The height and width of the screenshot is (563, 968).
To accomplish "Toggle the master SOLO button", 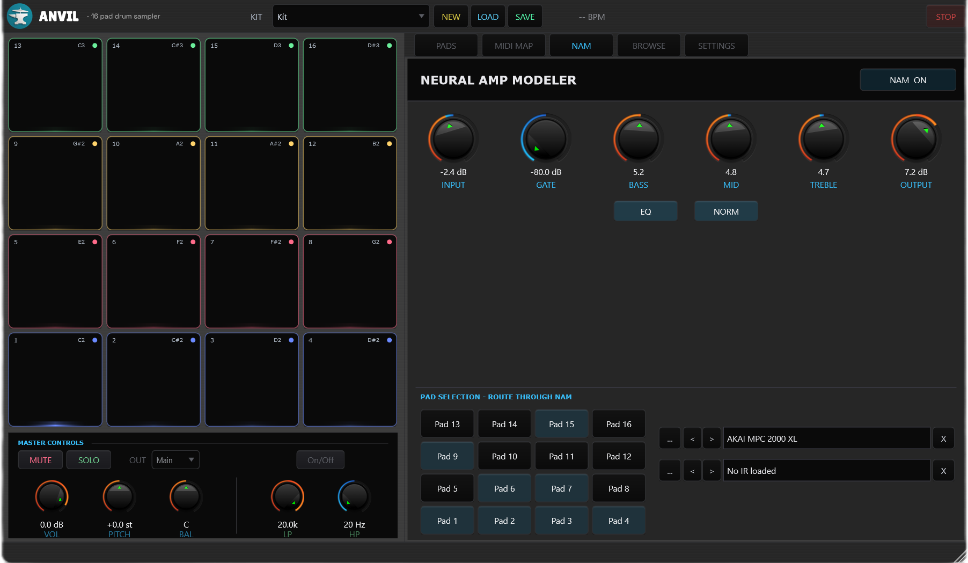I will [89, 460].
